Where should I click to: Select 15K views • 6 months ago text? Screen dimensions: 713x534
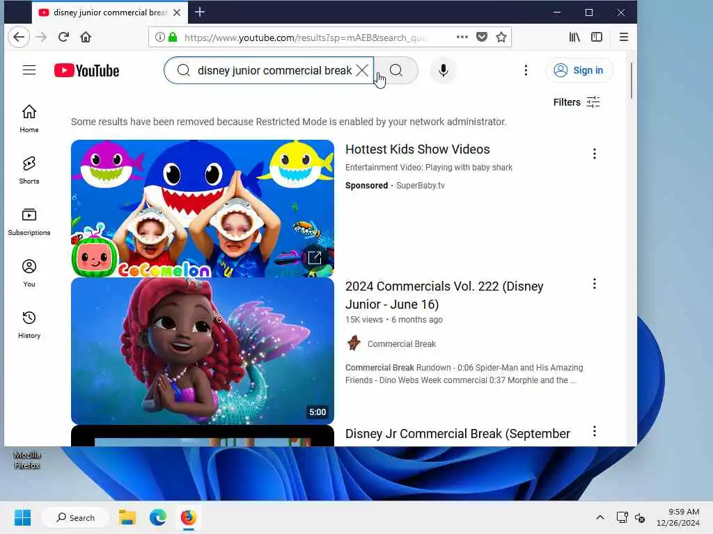(394, 320)
